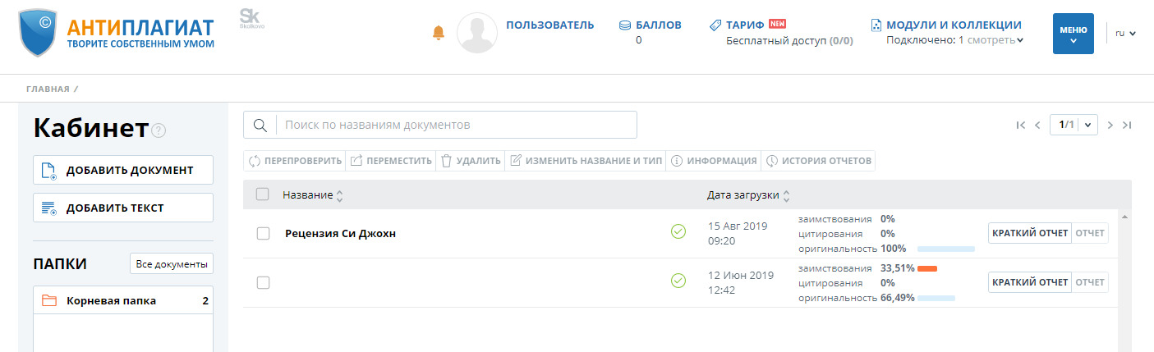Click the document name search field
The width and height of the screenshot is (1154, 352).
click(456, 126)
